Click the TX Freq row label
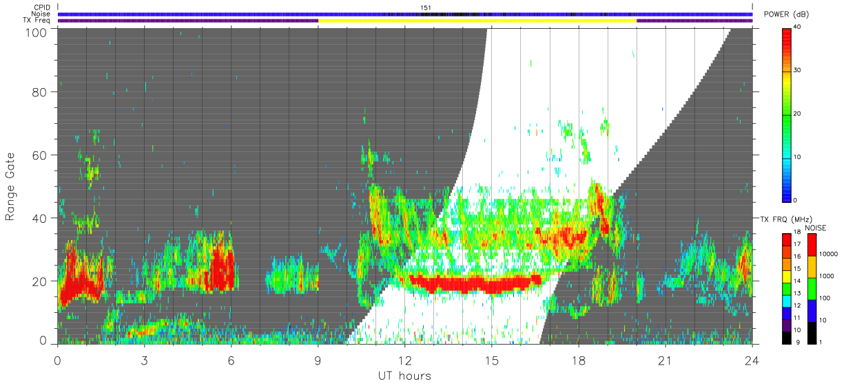 tap(37, 20)
